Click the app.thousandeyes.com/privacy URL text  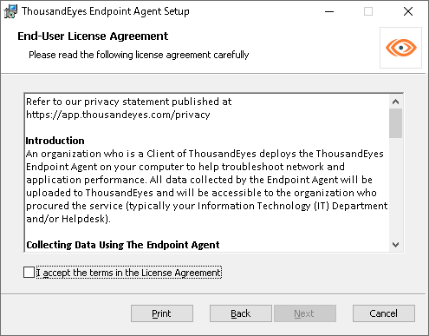(118, 115)
